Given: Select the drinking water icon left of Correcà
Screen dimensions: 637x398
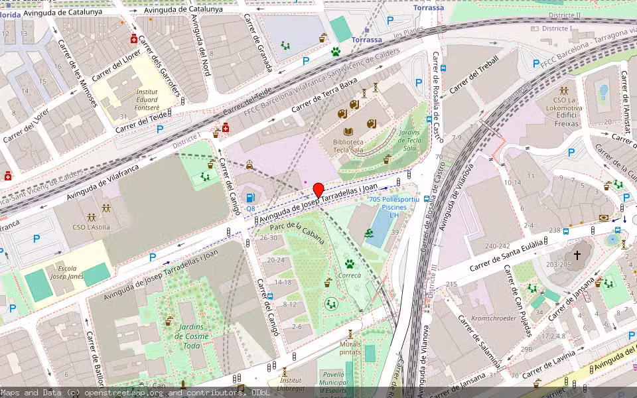Looking at the screenshot, I should coord(328,283).
